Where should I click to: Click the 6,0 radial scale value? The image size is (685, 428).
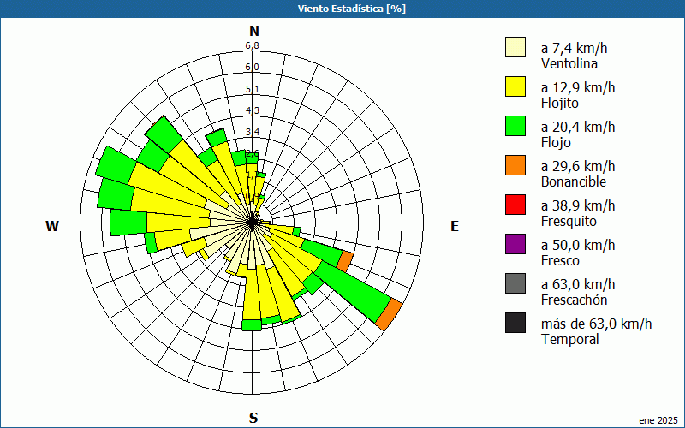tap(252, 67)
